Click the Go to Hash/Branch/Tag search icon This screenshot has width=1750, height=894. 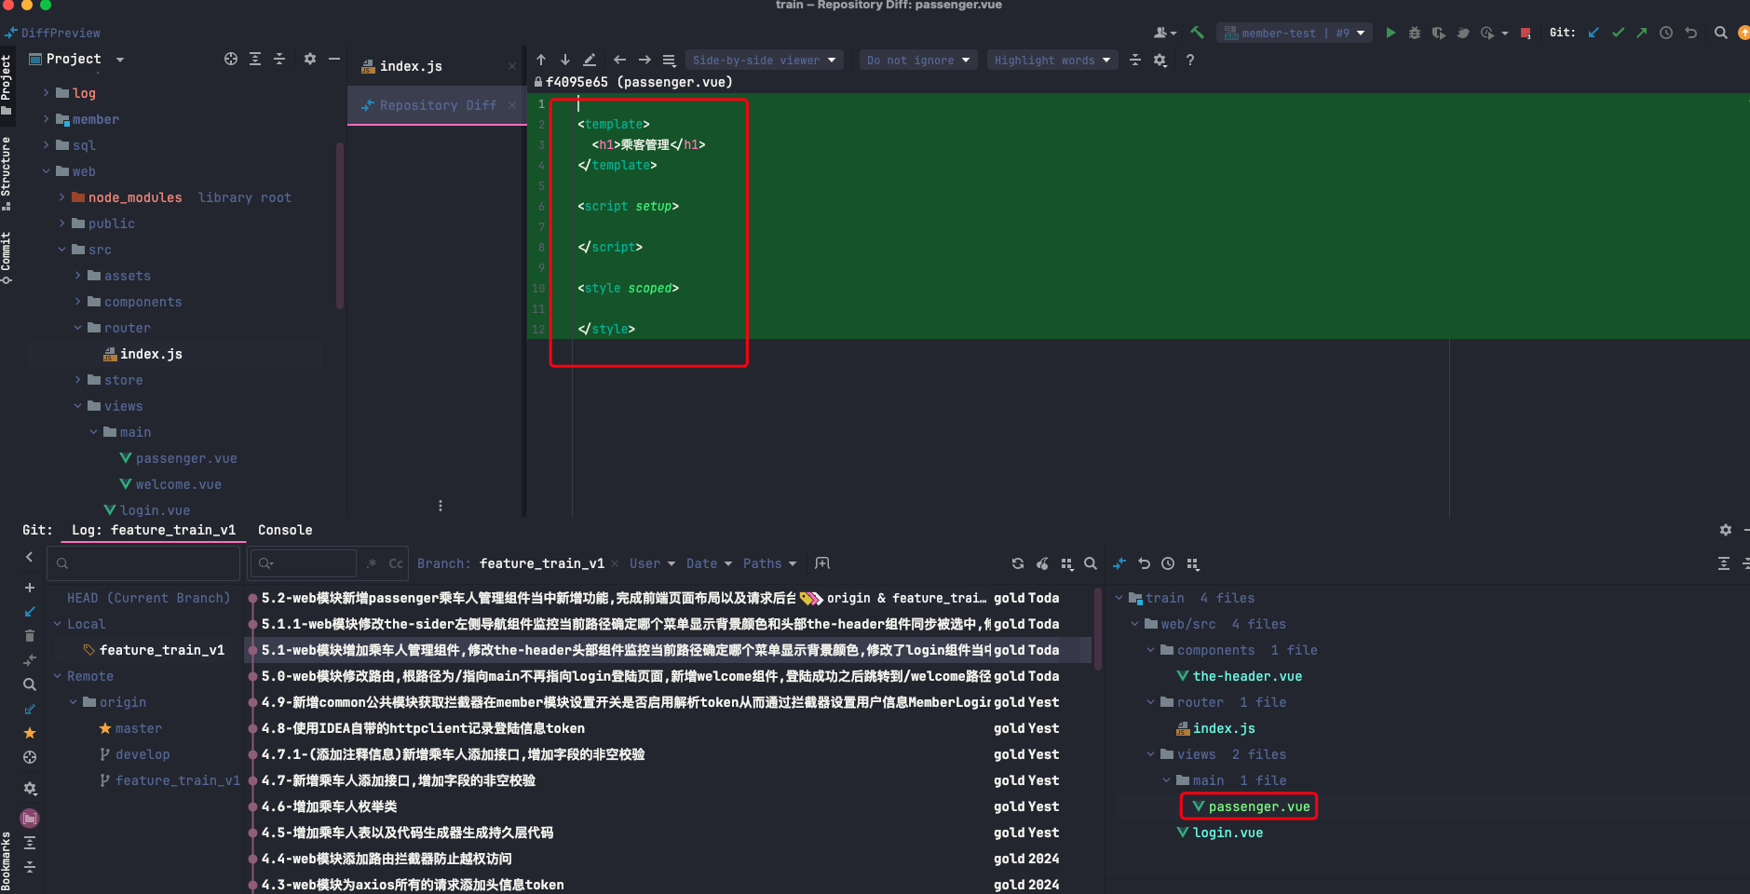tap(1091, 563)
